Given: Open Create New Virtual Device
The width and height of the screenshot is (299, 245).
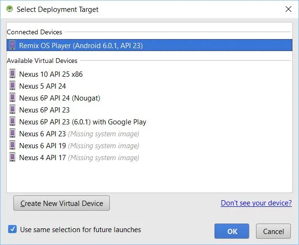Looking at the screenshot, I should tap(62, 203).
